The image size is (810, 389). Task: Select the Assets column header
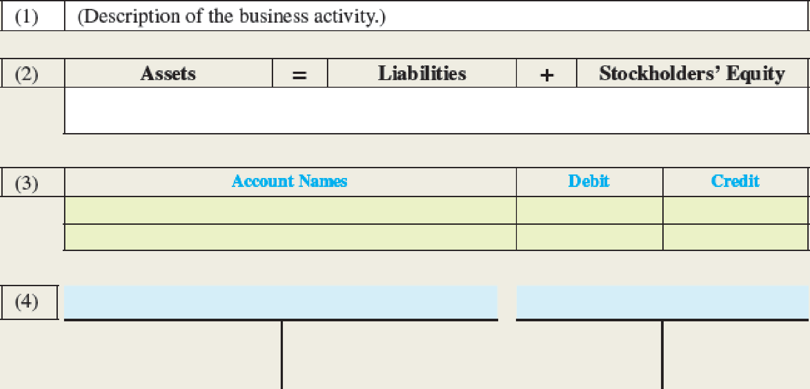169,73
